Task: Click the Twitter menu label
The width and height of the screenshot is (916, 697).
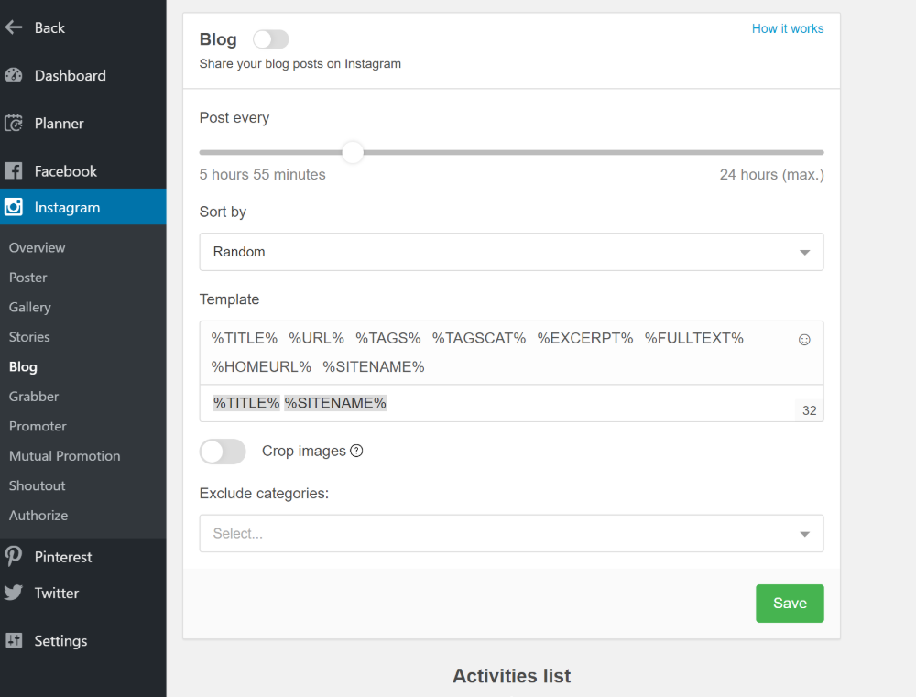Action: tap(57, 593)
